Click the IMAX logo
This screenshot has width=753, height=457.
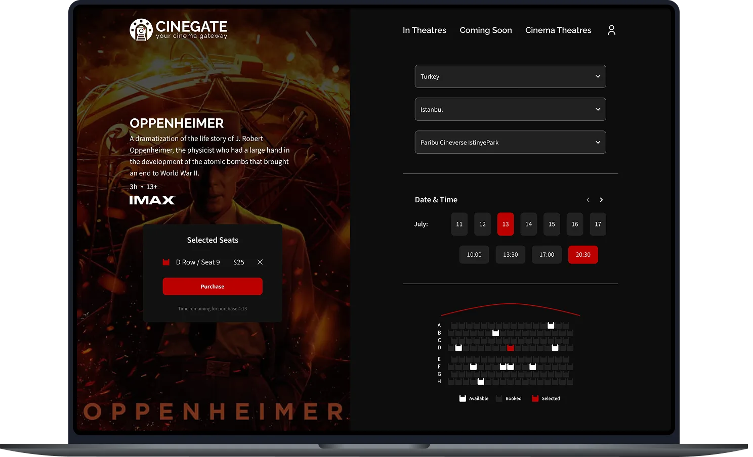[152, 200]
